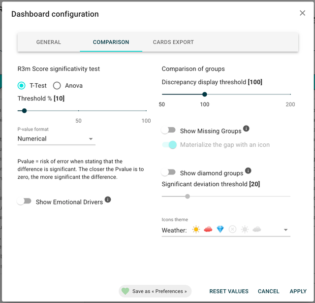Expand the Icons theme dropdown arrow
The image size is (315, 303).
(285, 230)
